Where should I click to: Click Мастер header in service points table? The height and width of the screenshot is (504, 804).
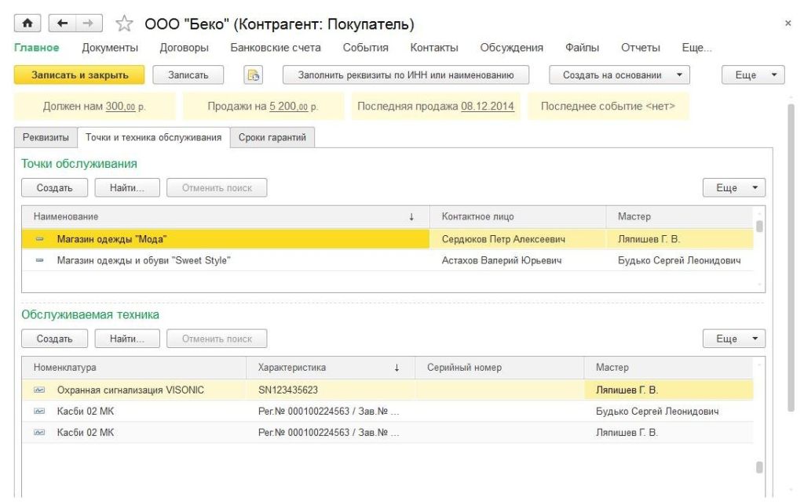click(679, 216)
